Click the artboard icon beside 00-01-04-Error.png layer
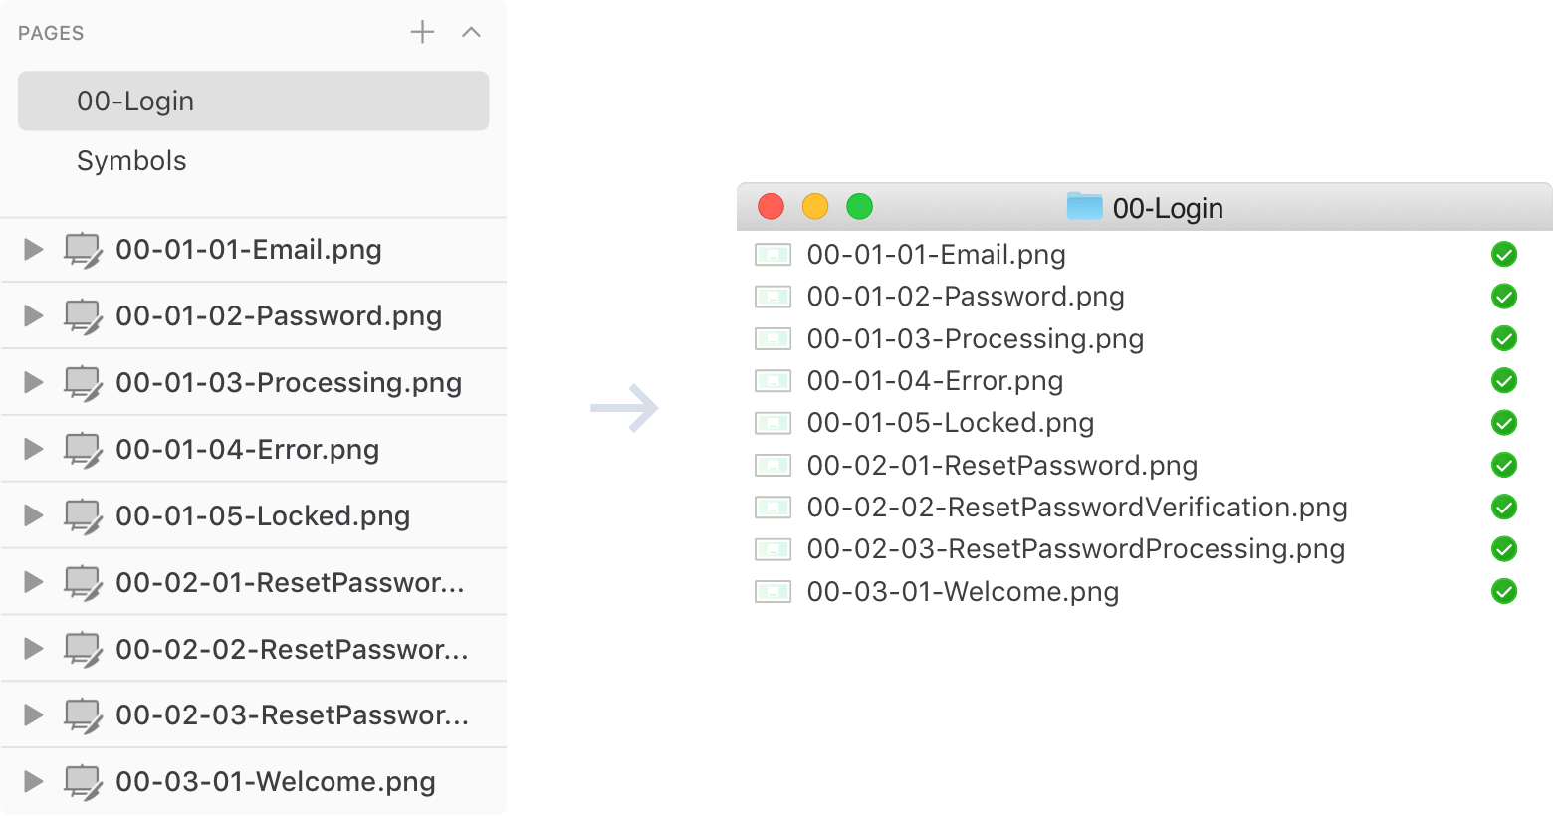This screenshot has width=1553, height=816. tap(82, 450)
